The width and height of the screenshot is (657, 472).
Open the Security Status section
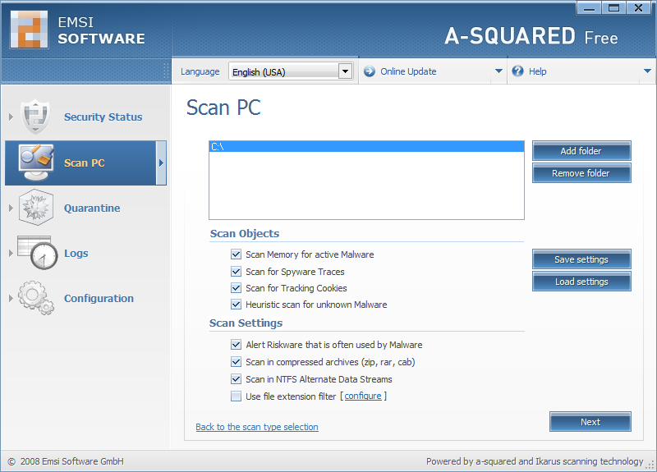(103, 117)
